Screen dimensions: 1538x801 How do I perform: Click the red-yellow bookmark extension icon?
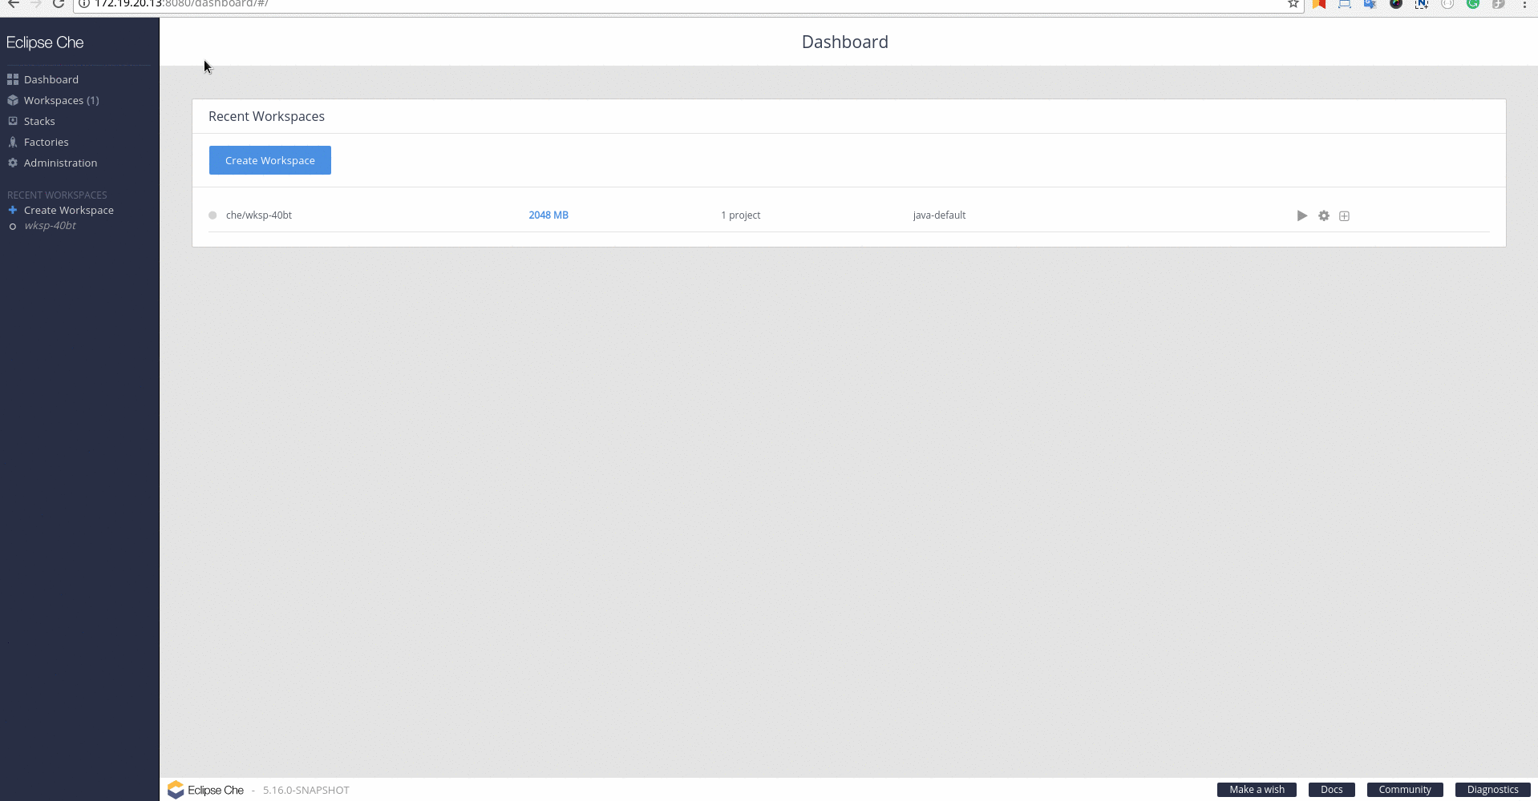[1319, 4]
